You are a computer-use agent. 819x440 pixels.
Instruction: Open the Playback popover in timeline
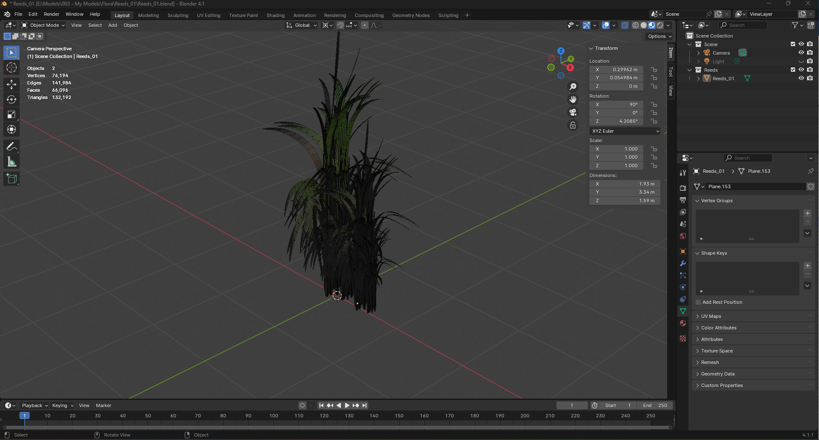[x=35, y=405]
